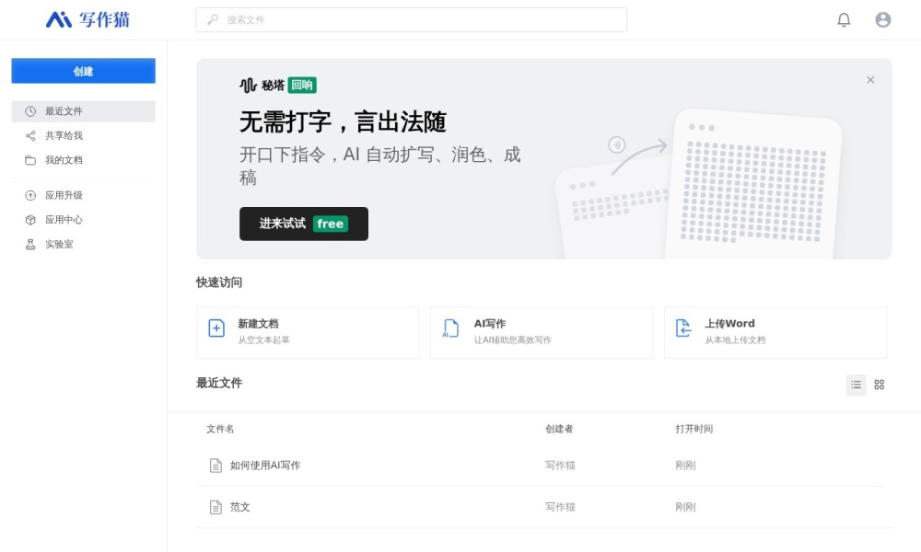Click the 上传Word quick access card
Screen dimensions: 921x552
(x=775, y=332)
